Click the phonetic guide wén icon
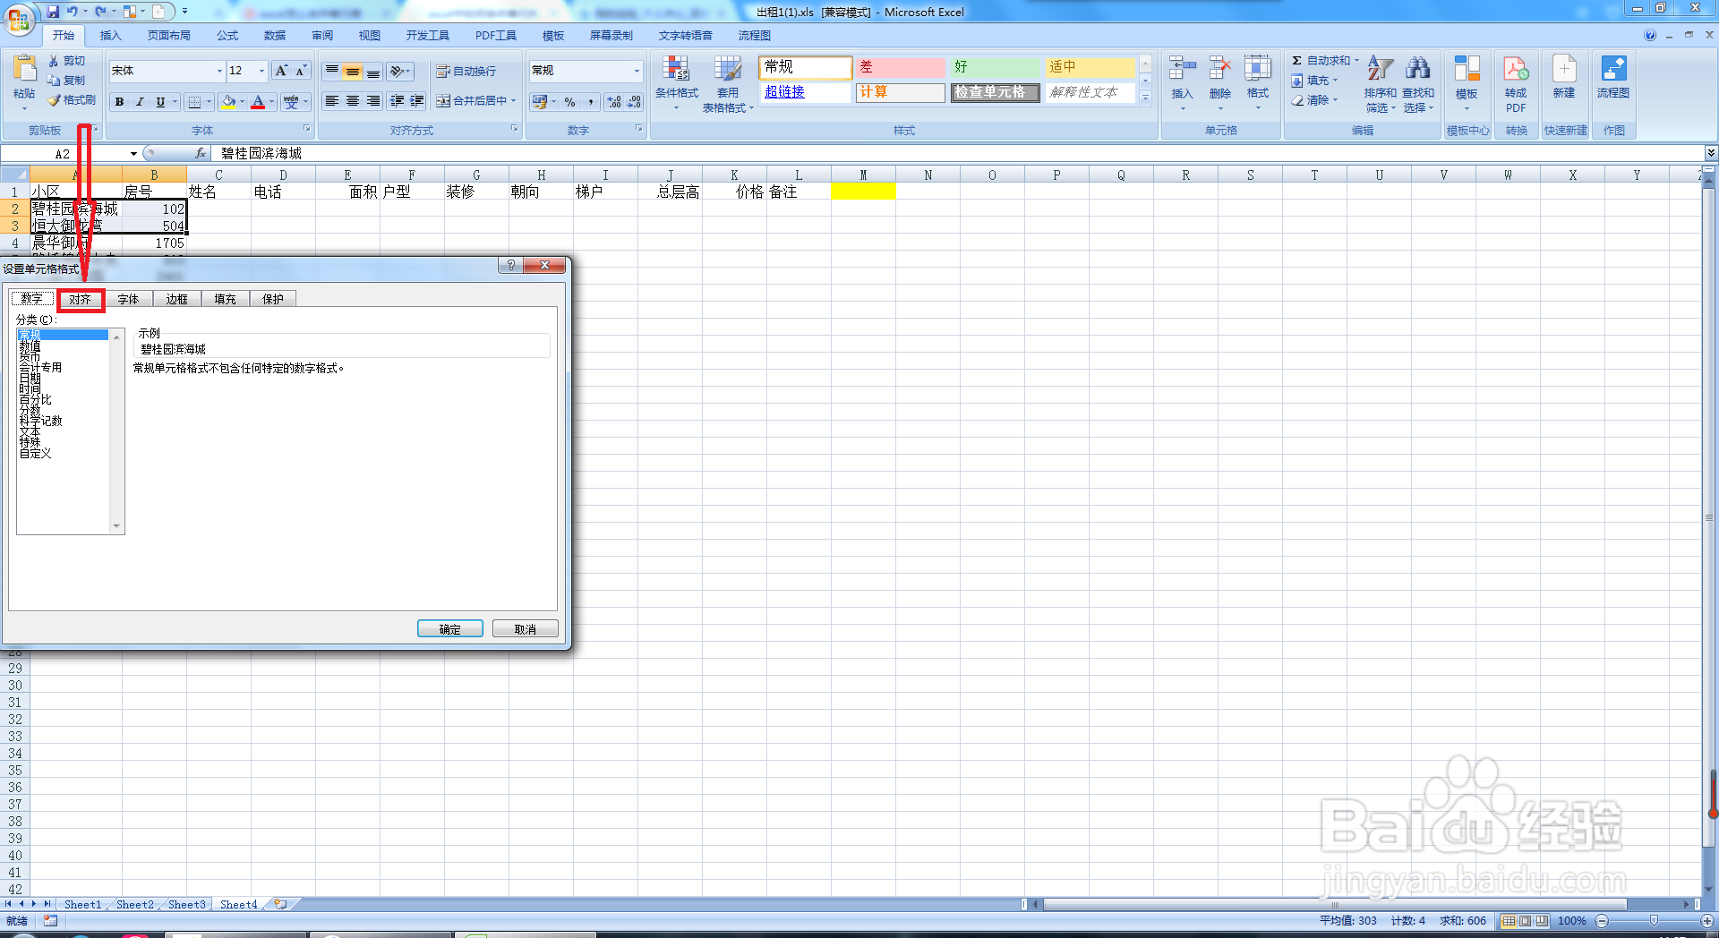 [291, 102]
